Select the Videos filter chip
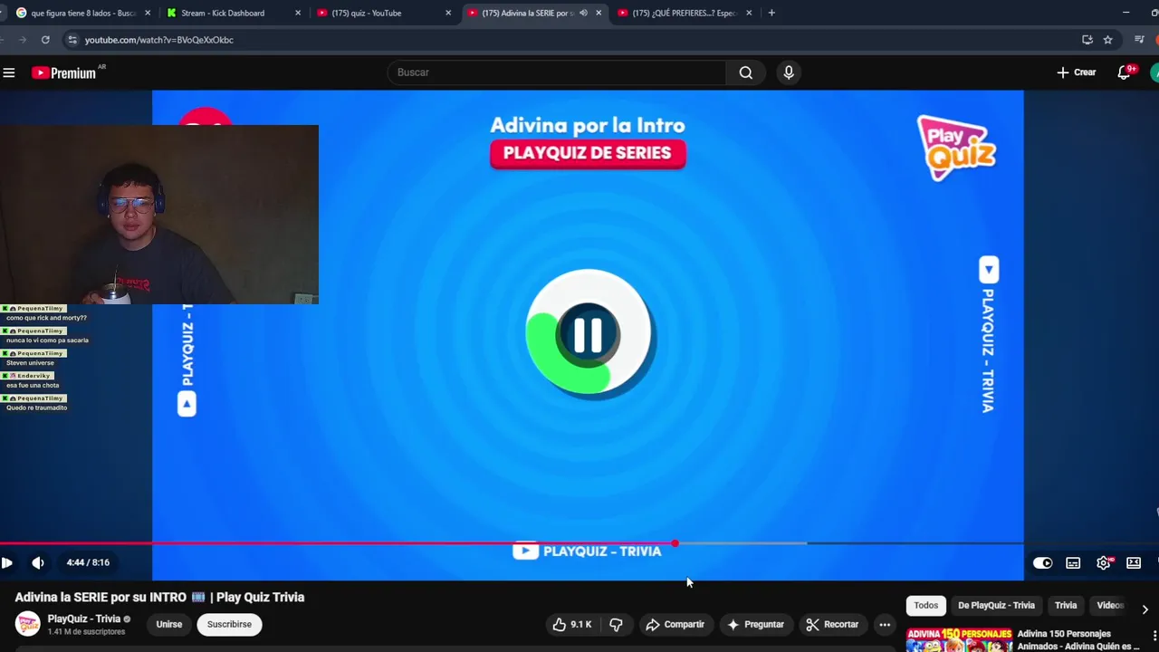This screenshot has width=1159, height=652. click(1110, 605)
